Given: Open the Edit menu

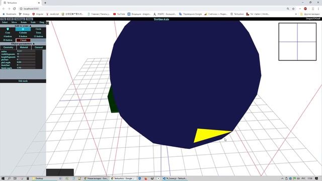Looking at the screenshot, I should [x=10, y=19].
